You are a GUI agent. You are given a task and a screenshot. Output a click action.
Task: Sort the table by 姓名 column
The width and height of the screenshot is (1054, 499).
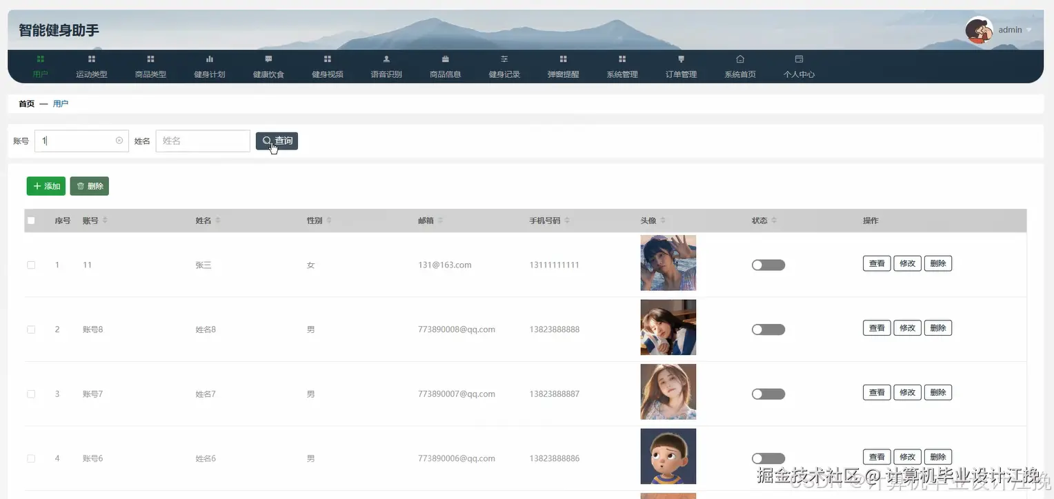(218, 221)
